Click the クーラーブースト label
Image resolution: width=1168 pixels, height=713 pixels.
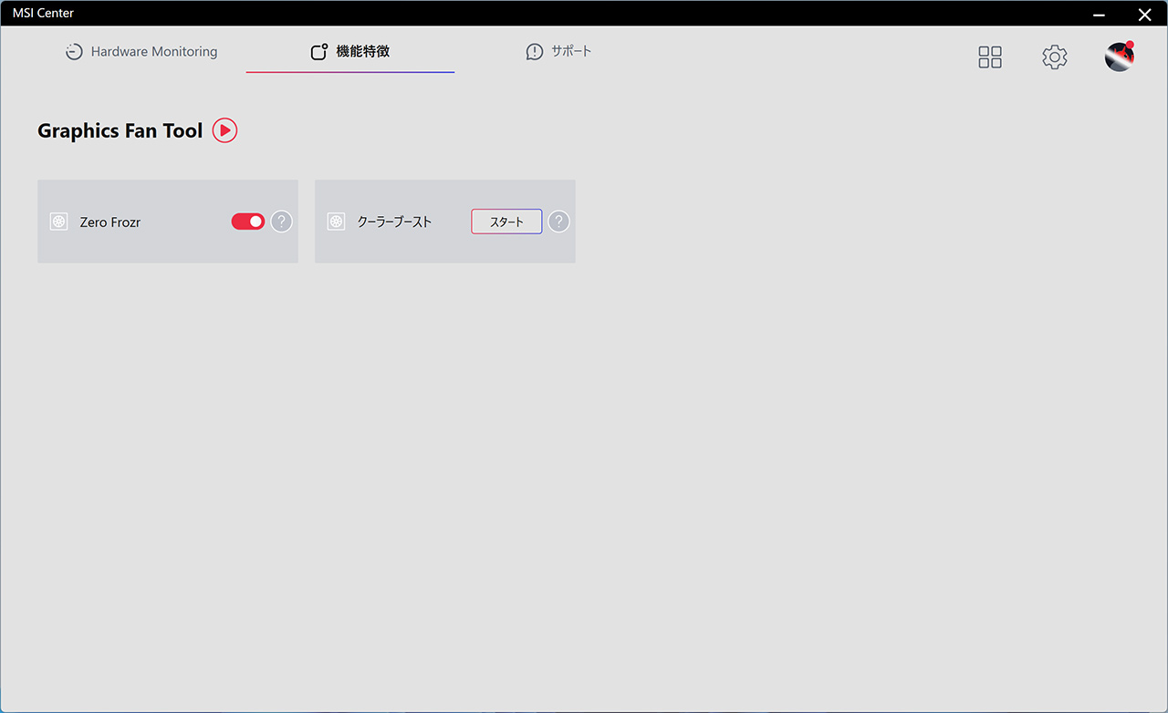[x=394, y=222]
